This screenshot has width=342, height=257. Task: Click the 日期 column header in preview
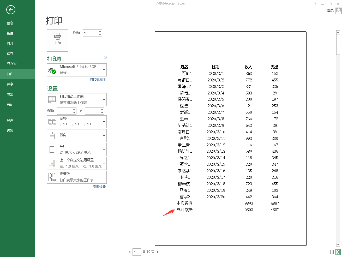tap(216, 67)
